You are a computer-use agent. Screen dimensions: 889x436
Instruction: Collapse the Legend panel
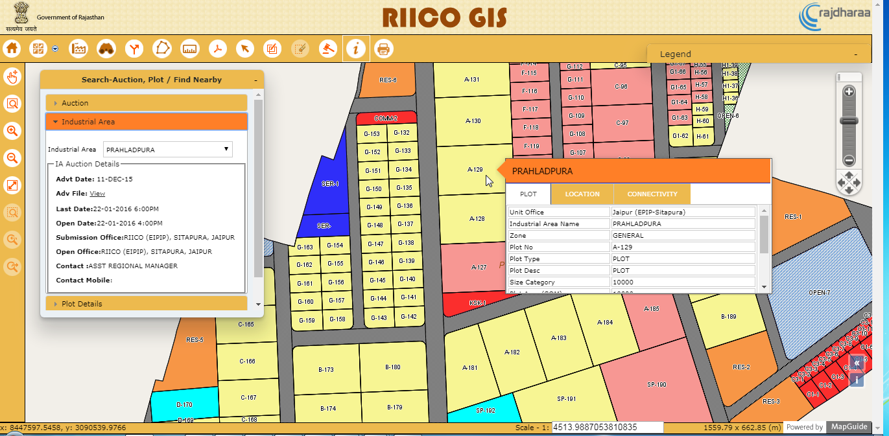pyautogui.click(x=856, y=54)
